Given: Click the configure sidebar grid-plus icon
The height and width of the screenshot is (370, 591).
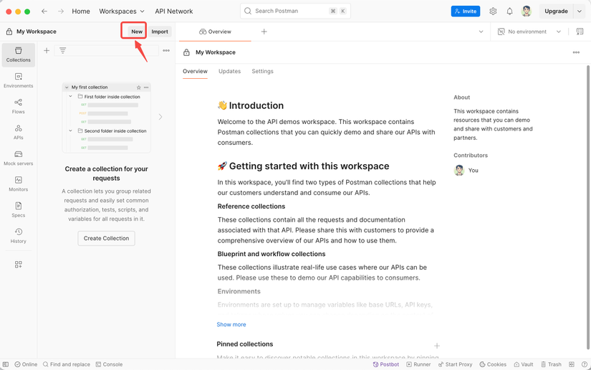Looking at the screenshot, I should point(18,265).
